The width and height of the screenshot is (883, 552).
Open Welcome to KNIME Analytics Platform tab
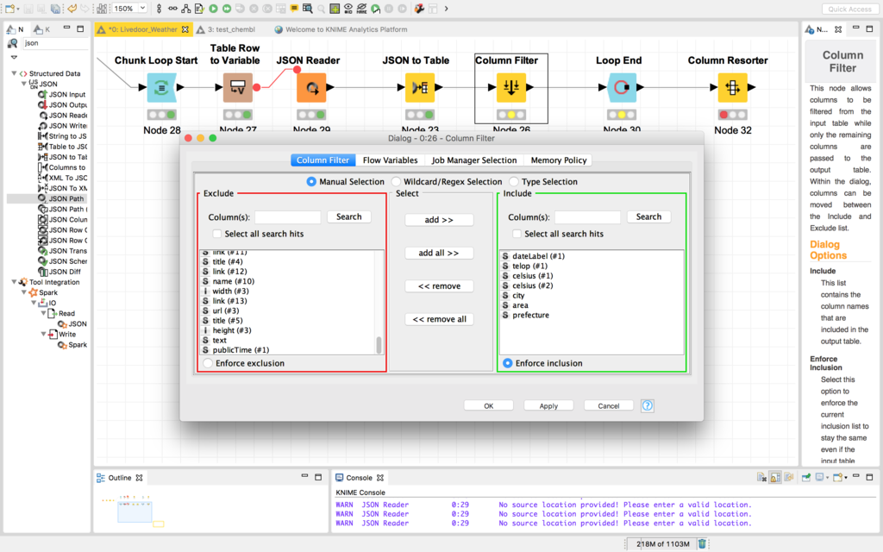point(341,29)
